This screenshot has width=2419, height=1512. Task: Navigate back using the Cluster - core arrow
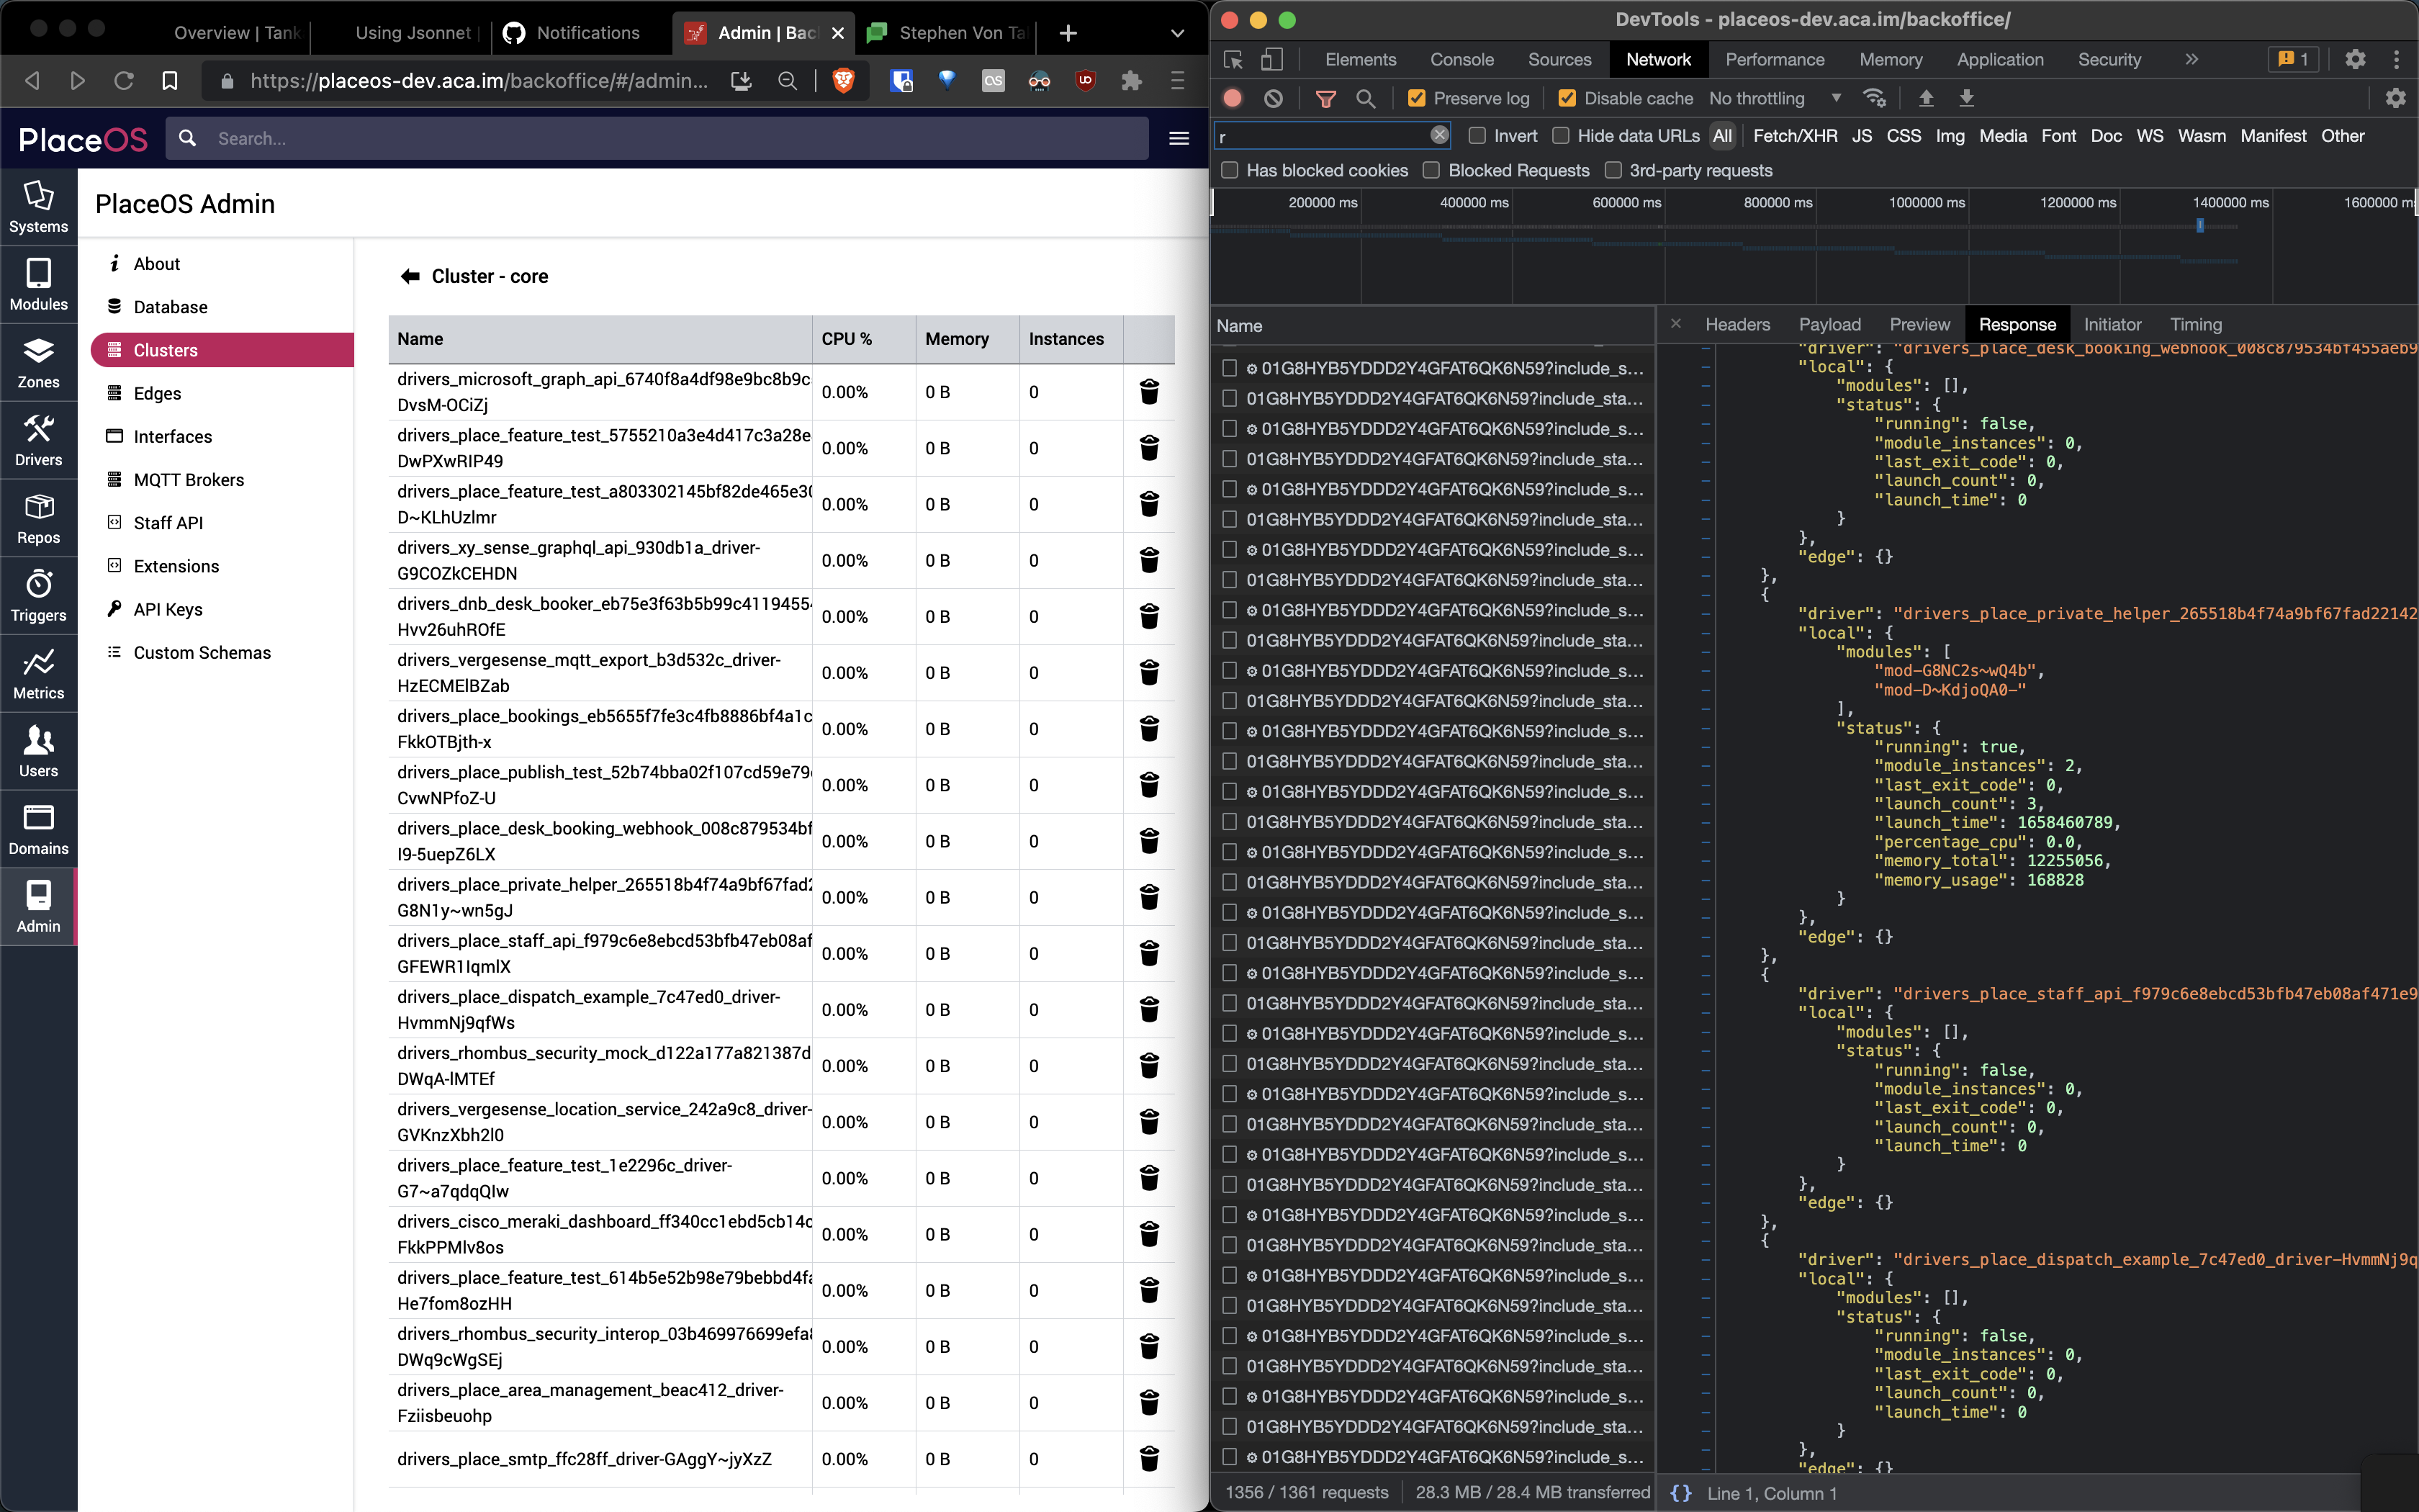tap(410, 276)
